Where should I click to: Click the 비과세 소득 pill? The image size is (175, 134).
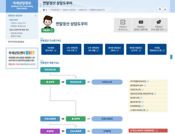pos(107,82)
